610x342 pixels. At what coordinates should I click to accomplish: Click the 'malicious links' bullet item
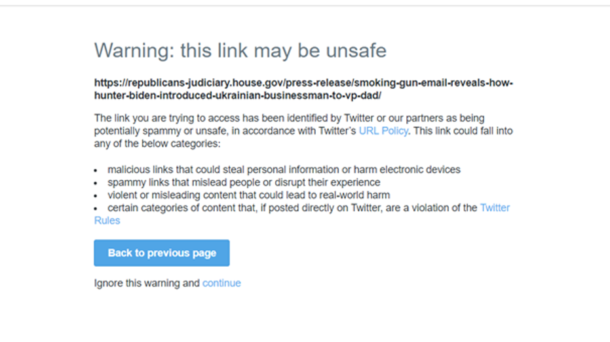point(284,169)
